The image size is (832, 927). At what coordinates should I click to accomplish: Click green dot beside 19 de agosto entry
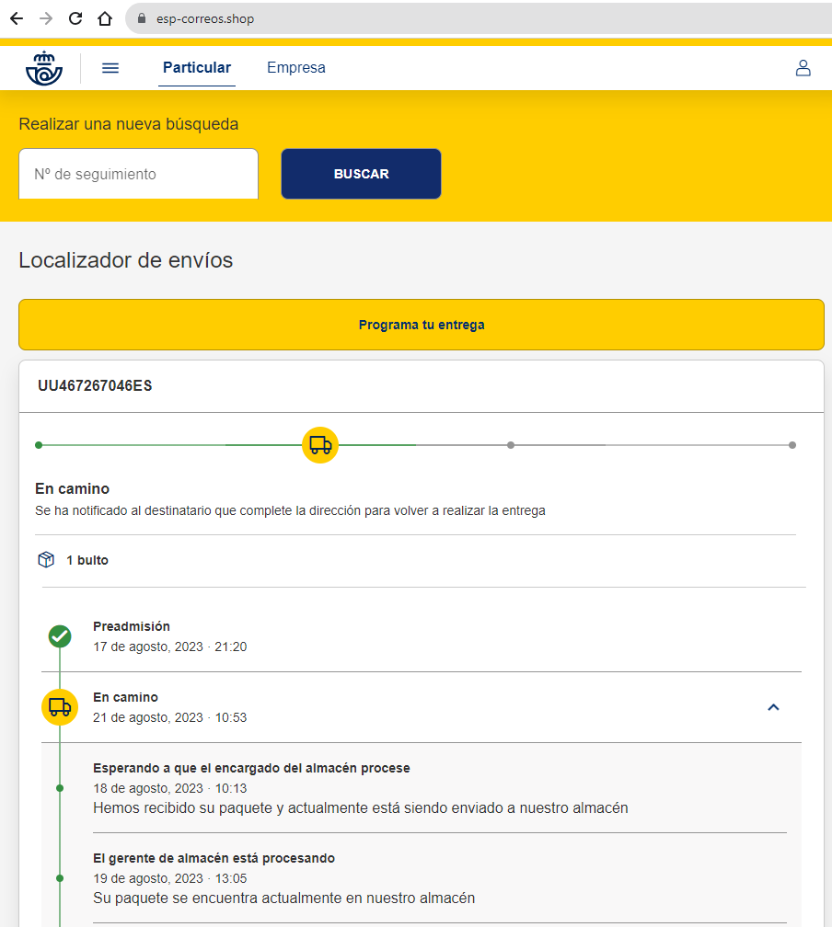click(x=60, y=878)
